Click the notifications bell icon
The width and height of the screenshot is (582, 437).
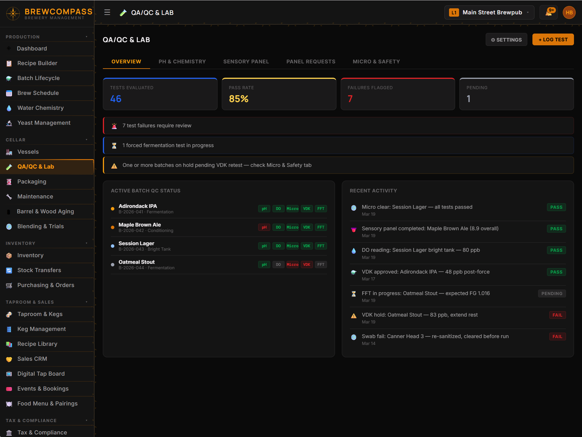[548, 13]
